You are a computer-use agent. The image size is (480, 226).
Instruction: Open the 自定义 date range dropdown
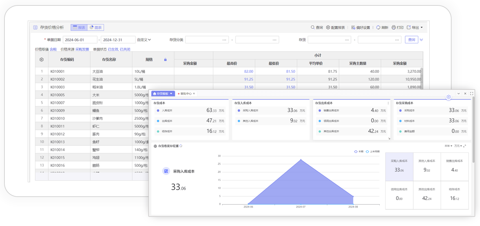click(144, 40)
